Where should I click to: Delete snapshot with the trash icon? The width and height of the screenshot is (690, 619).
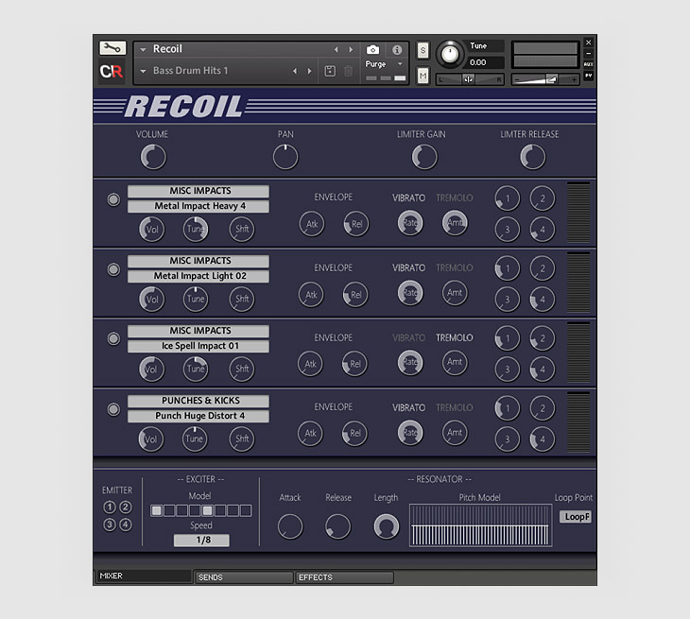[348, 71]
